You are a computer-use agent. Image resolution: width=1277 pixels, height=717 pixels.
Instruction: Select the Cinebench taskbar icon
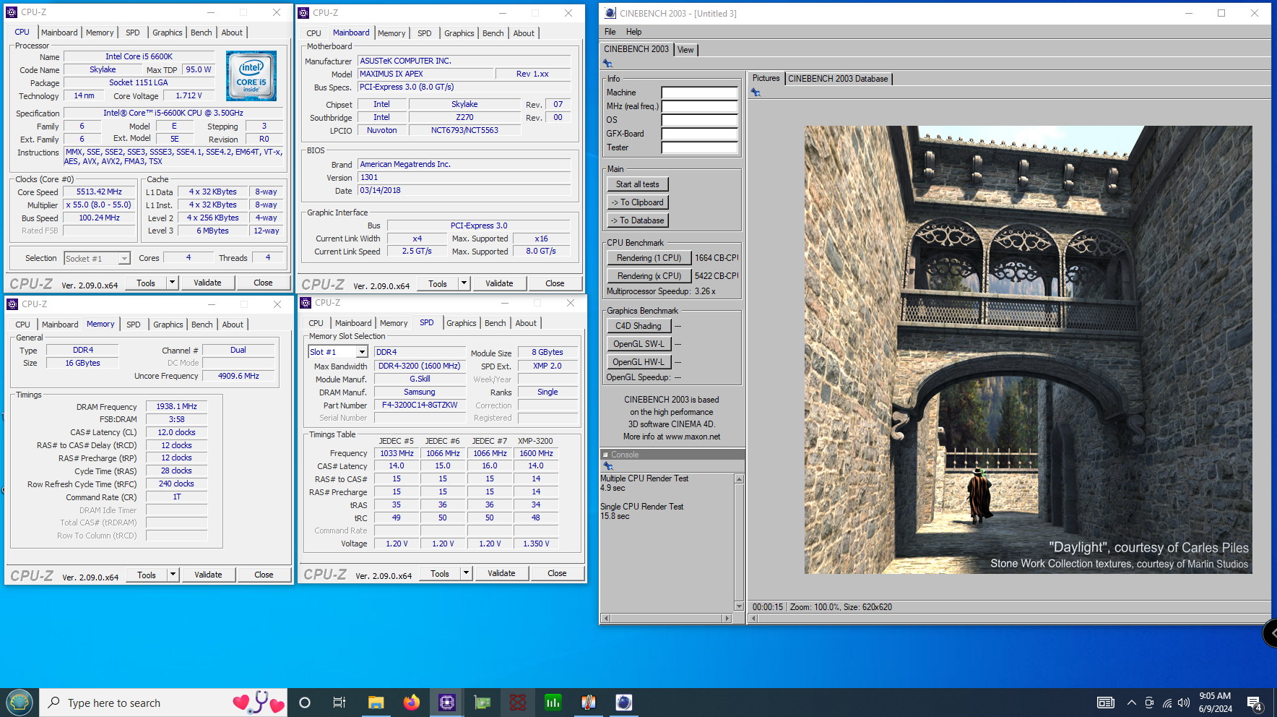(x=624, y=703)
